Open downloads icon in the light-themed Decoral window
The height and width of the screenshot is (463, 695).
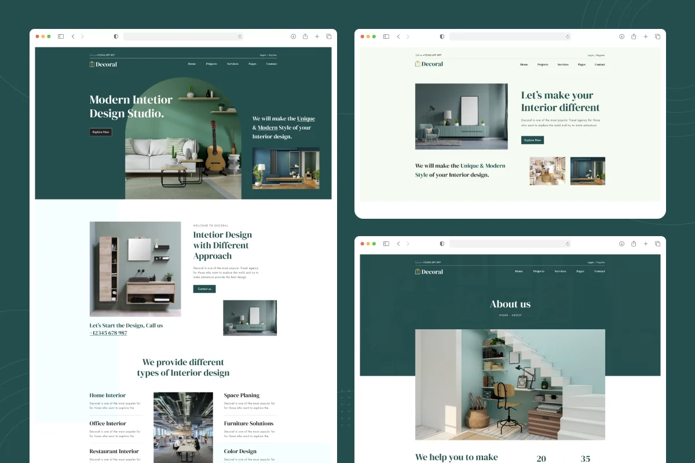pyautogui.click(x=621, y=36)
